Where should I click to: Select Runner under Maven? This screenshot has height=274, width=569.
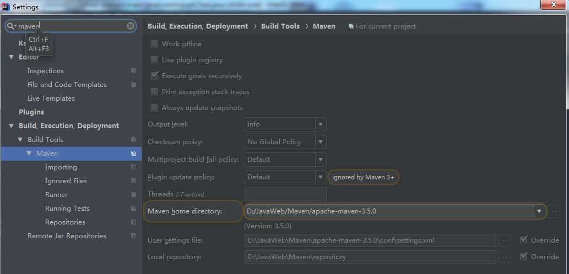point(56,195)
